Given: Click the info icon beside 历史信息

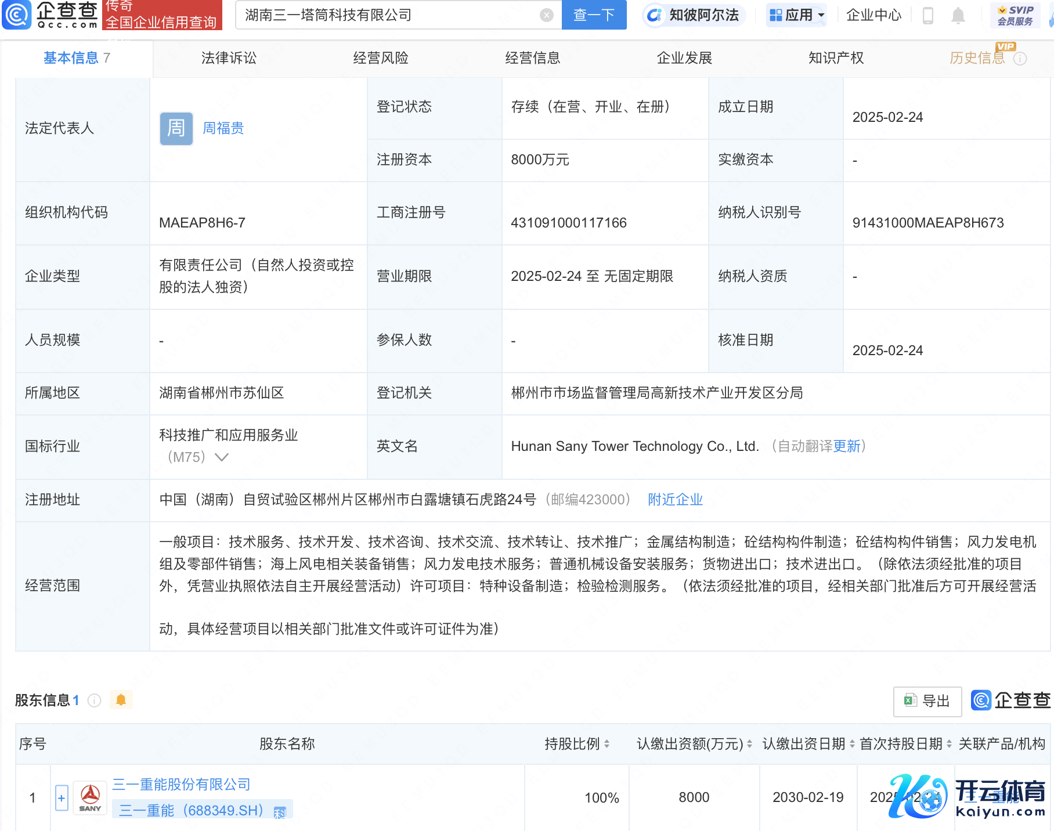Looking at the screenshot, I should (1020, 59).
